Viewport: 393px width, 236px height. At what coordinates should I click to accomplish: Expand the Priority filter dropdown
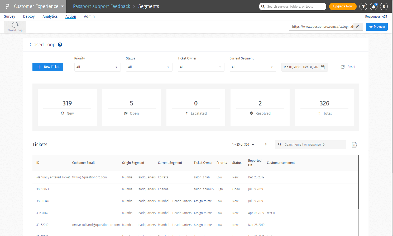pos(97,67)
